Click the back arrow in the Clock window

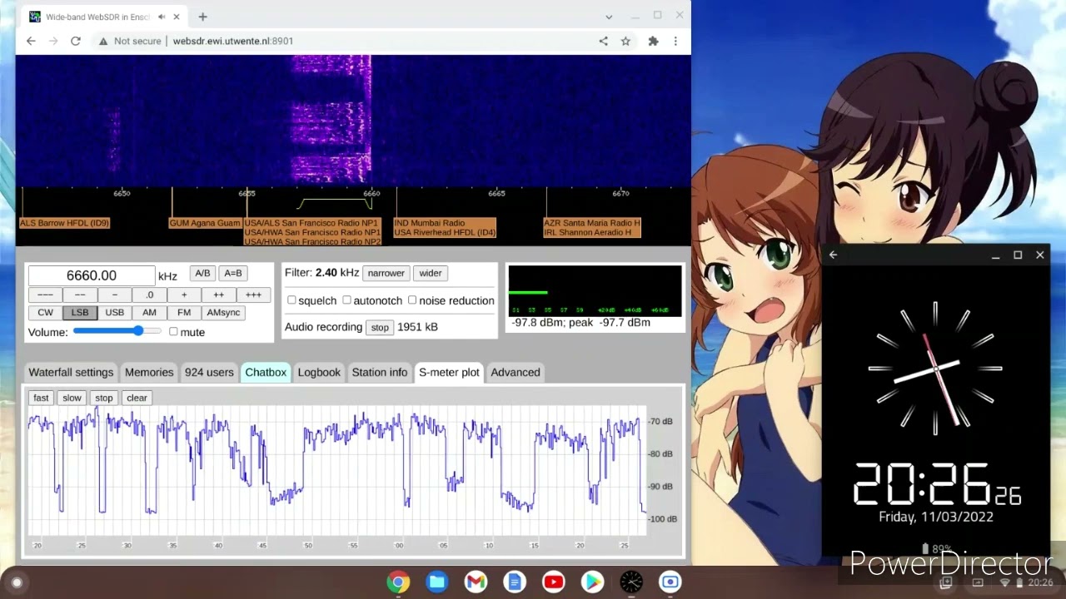click(833, 255)
